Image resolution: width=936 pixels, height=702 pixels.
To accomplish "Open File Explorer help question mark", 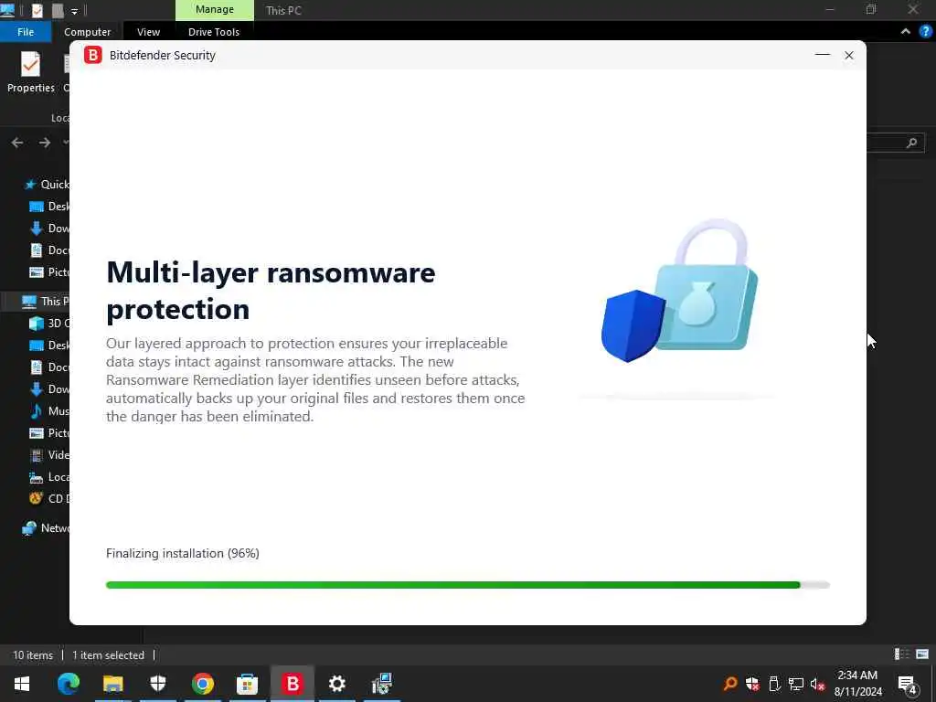I will tap(926, 31).
